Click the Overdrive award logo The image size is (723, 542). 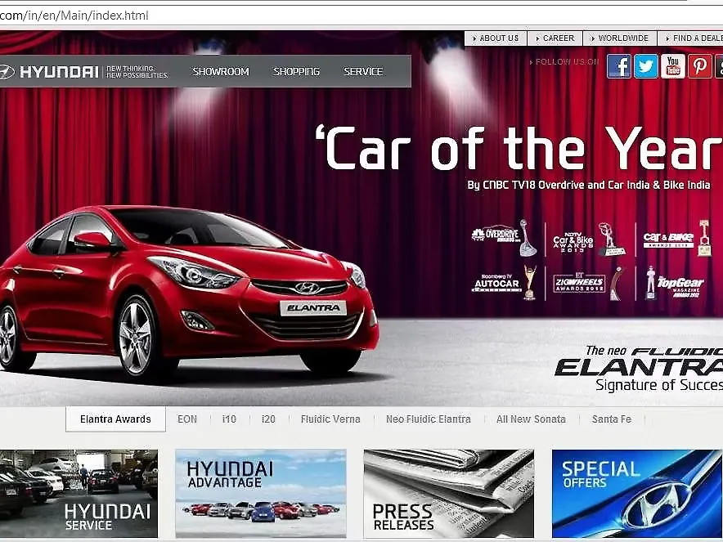tap(505, 238)
